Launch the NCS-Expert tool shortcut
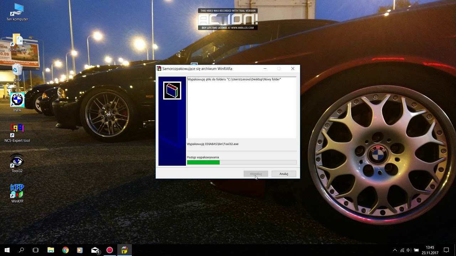This screenshot has height=256, width=456. point(17,133)
